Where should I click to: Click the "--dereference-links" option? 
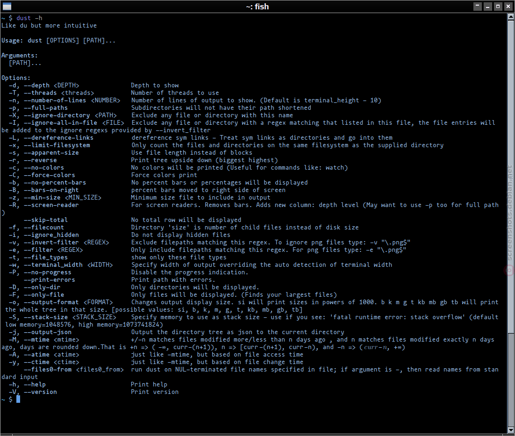pos(58,138)
